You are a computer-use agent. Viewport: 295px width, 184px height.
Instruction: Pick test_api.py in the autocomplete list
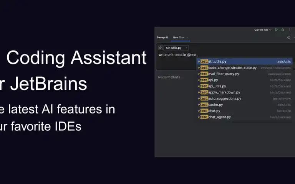(x=244, y=80)
